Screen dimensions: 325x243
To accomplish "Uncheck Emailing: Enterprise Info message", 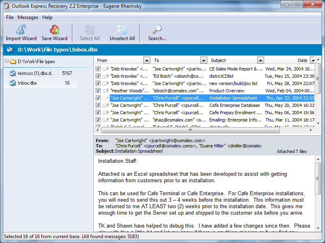I will click(x=98, y=120).
